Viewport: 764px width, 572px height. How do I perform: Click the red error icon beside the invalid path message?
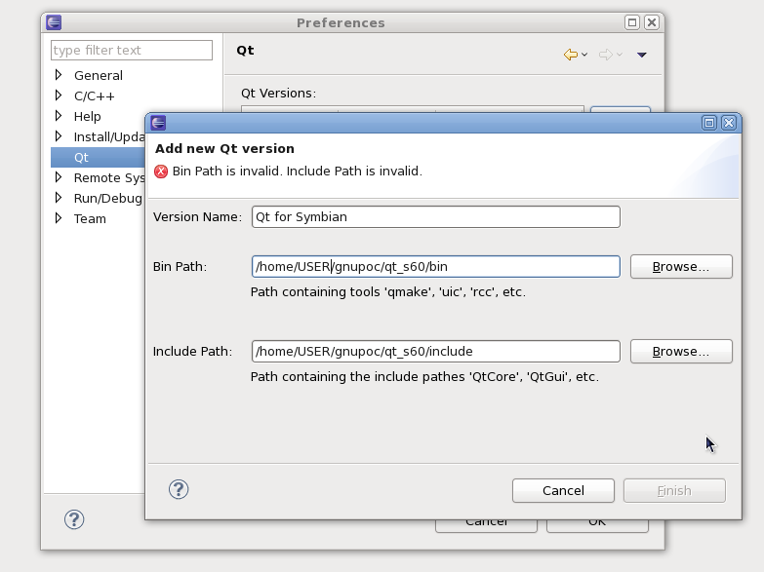point(161,172)
